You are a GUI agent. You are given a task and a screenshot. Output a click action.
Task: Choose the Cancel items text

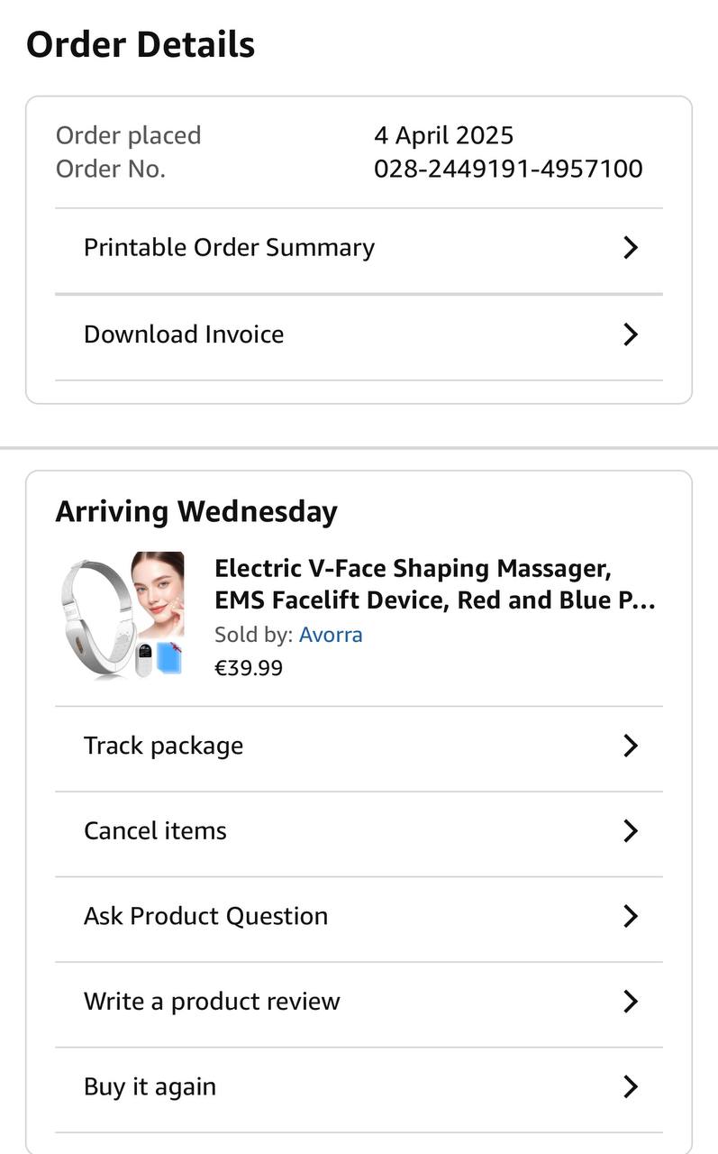pos(155,830)
